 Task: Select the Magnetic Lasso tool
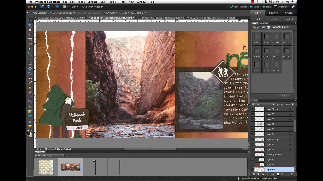pos(30,44)
